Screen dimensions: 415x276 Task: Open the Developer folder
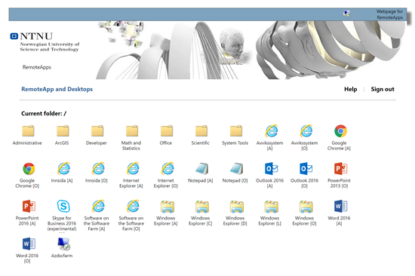pos(97,135)
